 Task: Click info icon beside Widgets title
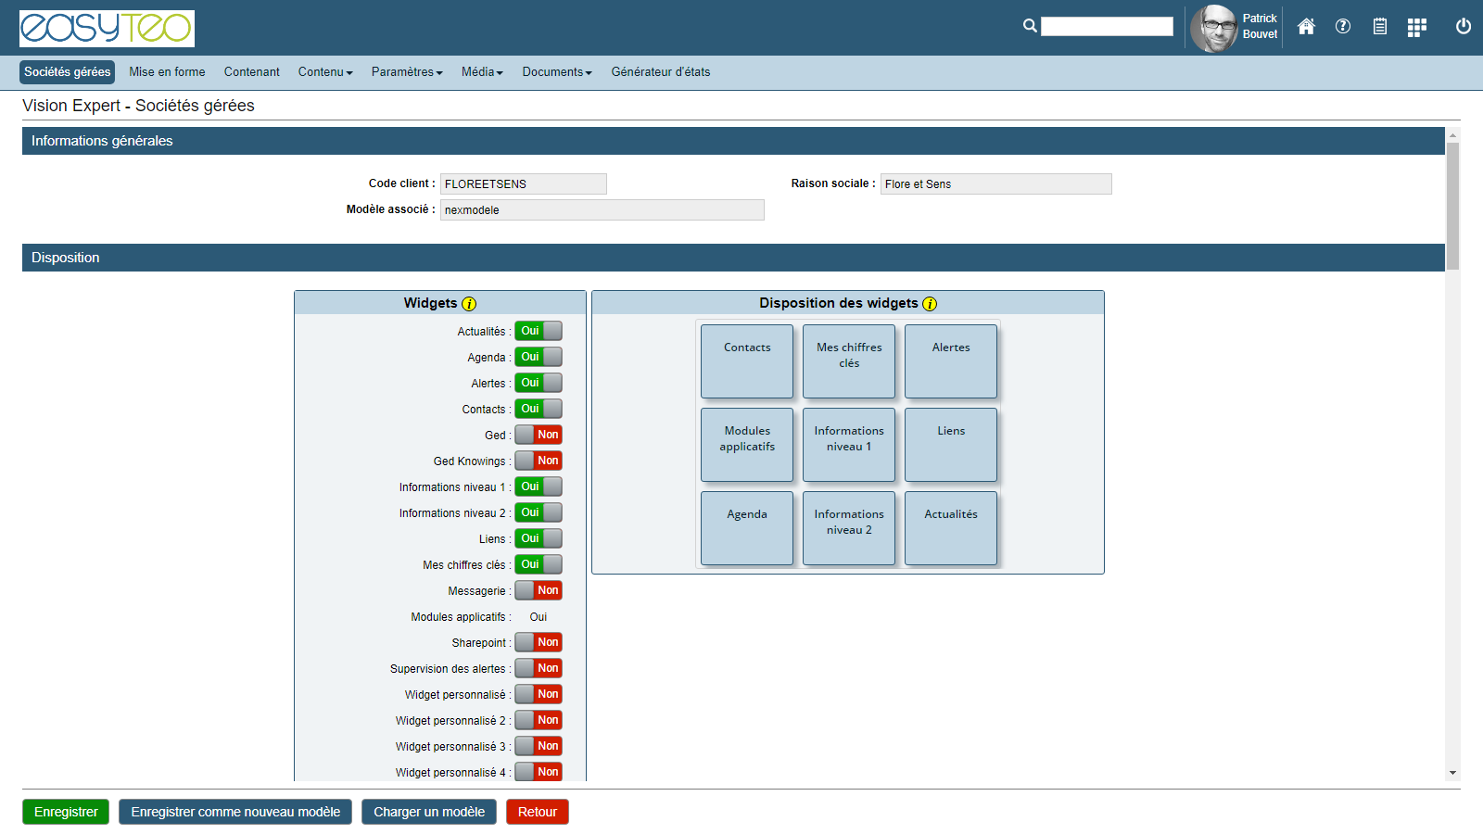(x=469, y=304)
